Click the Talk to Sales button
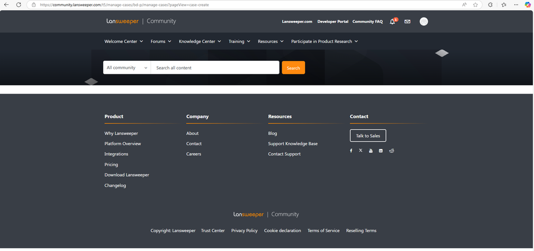Screen dimensions: 534x251 coord(368,136)
